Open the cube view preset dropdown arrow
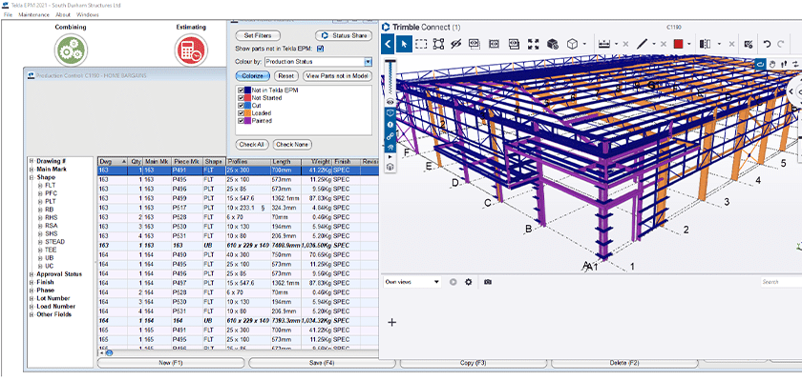This screenshot has height=381, width=802. click(584, 45)
